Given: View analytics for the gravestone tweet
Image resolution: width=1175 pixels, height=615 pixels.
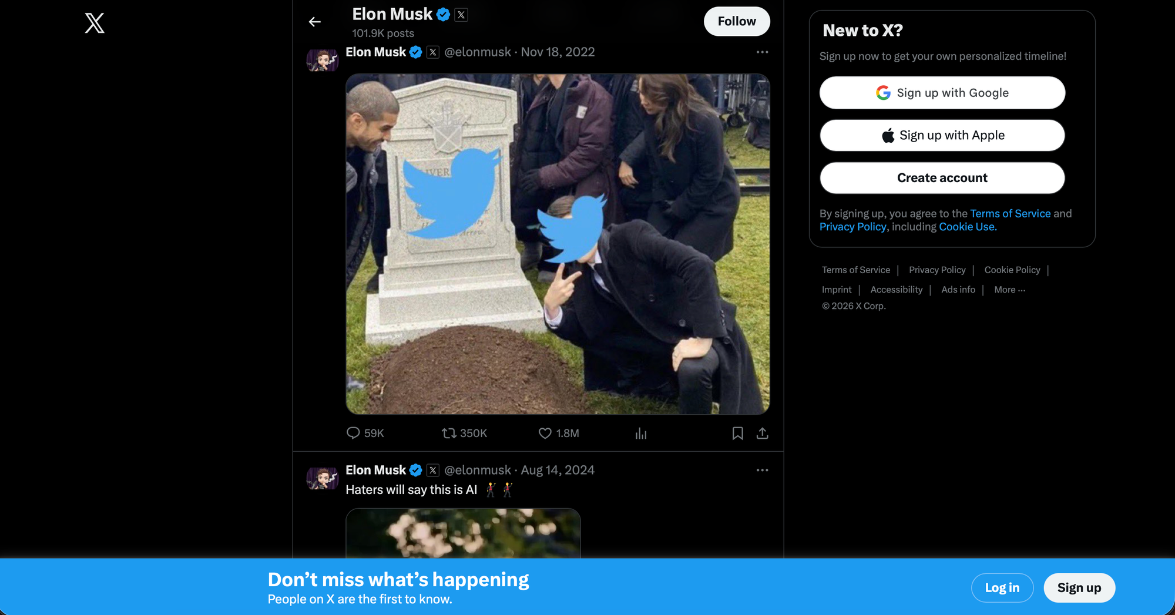Looking at the screenshot, I should (x=641, y=433).
